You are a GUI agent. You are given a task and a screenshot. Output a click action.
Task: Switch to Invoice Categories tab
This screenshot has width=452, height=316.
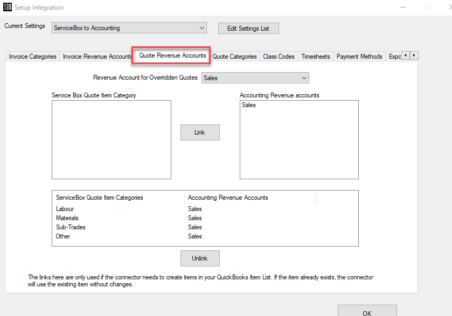[x=32, y=57]
